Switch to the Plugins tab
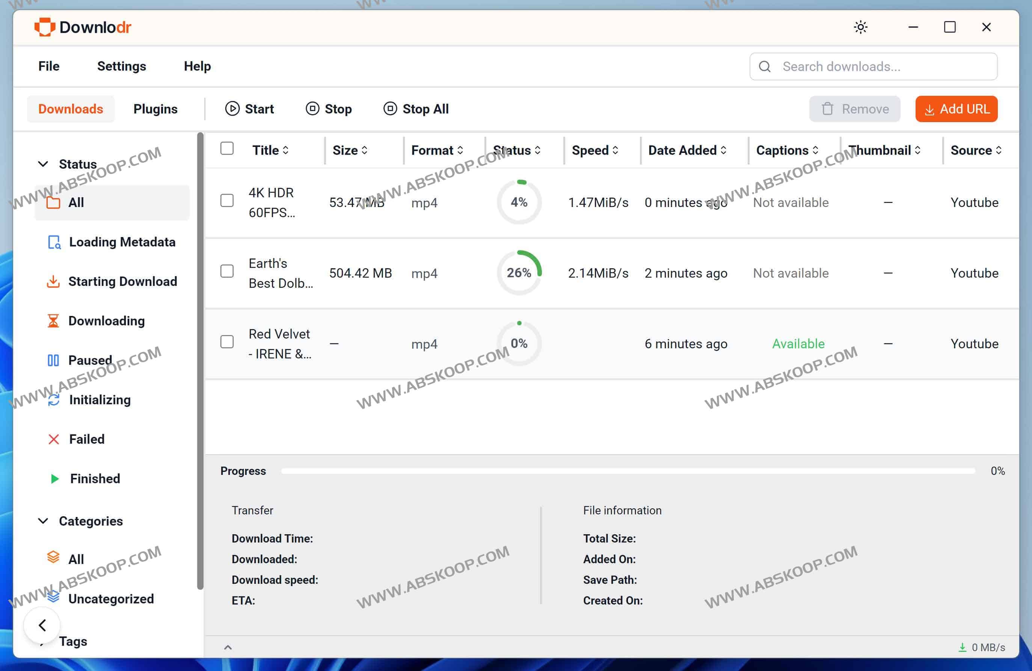Image resolution: width=1032 pixels, height=671 pixels. [x=155, y=109]
